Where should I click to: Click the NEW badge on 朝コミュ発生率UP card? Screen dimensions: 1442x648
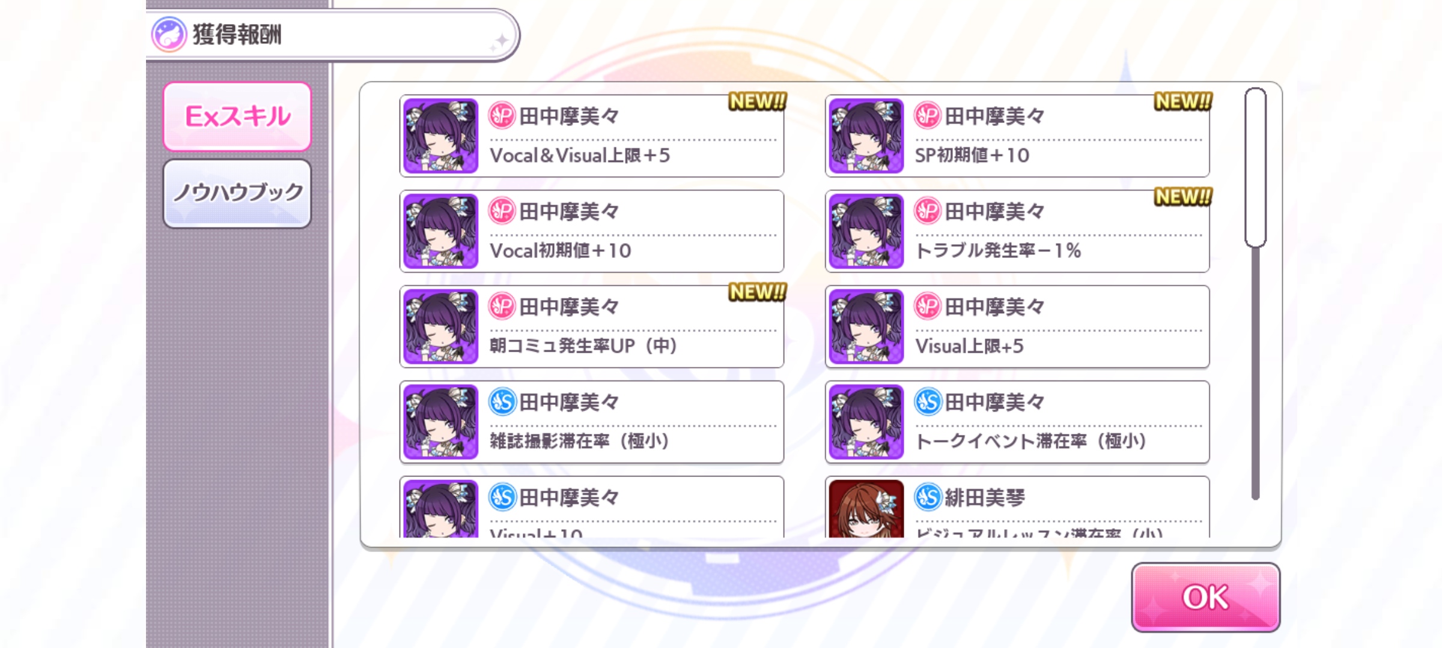(x=757, y=292)
